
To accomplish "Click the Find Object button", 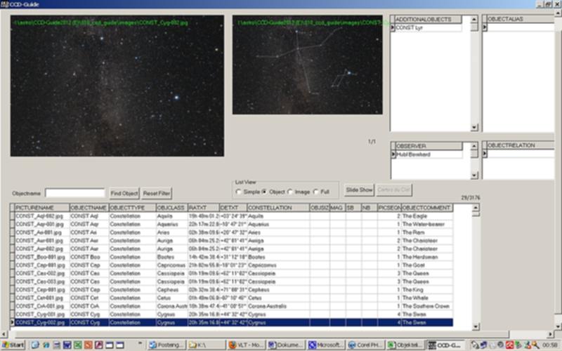I will [x=124, y=193].
